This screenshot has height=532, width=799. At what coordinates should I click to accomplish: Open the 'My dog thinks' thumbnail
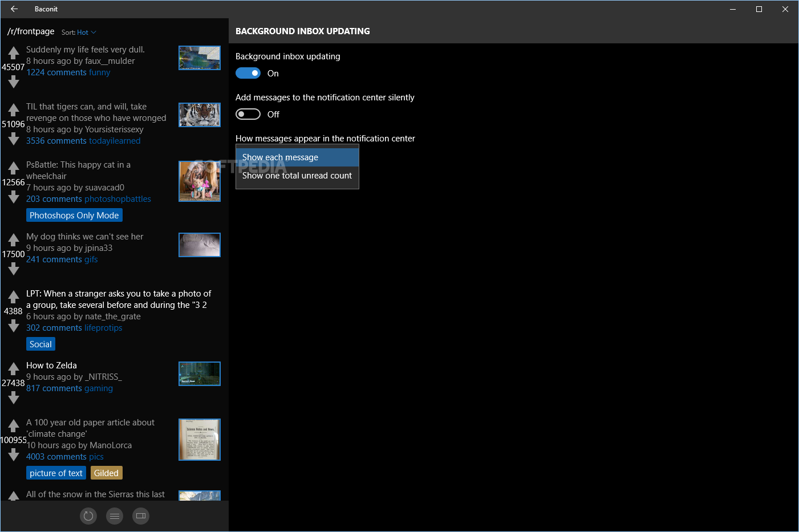(x=200, y=245)
